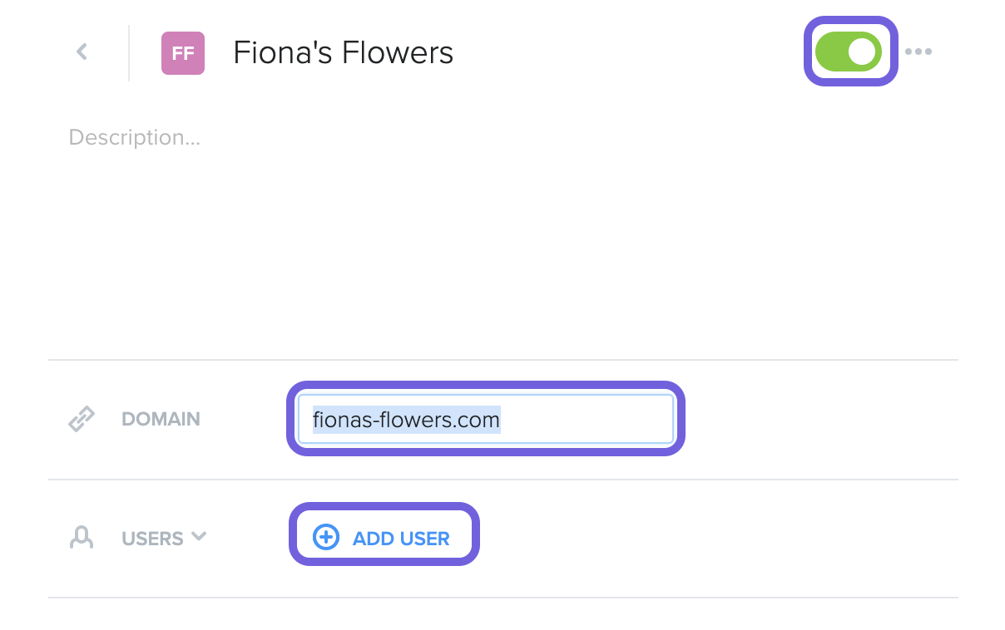This screenshot has width=1005, height=630.
Task: Click the letters FF in the avatar
Action: (x=183, y=53)
